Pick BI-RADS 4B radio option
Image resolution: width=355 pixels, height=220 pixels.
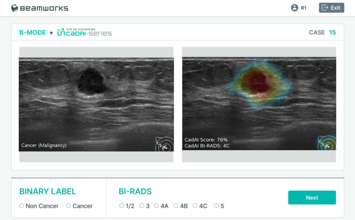pyautogui.click(x=176, y=206)
